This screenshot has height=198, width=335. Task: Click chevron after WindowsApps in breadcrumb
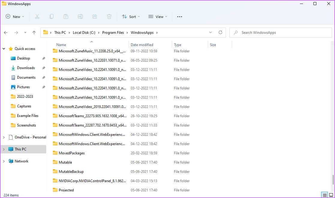pos(157,33)
